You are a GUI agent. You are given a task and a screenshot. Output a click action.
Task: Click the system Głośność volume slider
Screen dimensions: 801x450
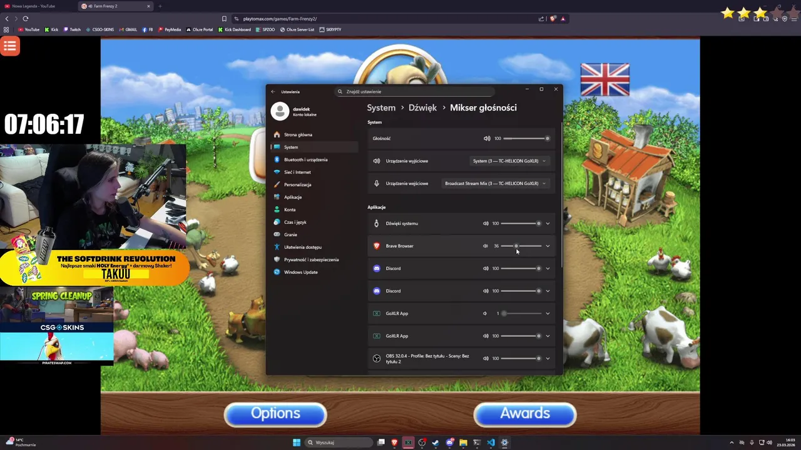click(526, 138)
